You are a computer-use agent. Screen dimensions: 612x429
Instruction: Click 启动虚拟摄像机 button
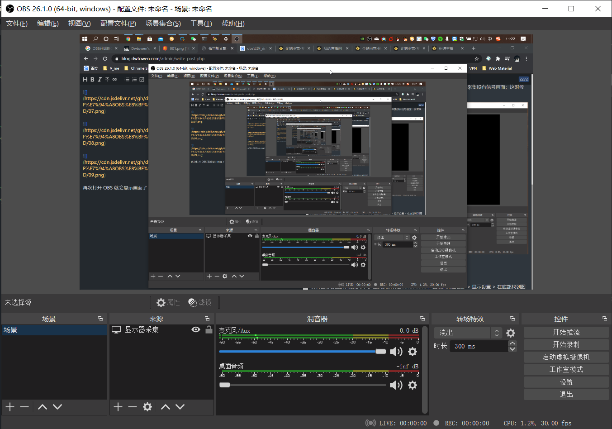(566, 357)
